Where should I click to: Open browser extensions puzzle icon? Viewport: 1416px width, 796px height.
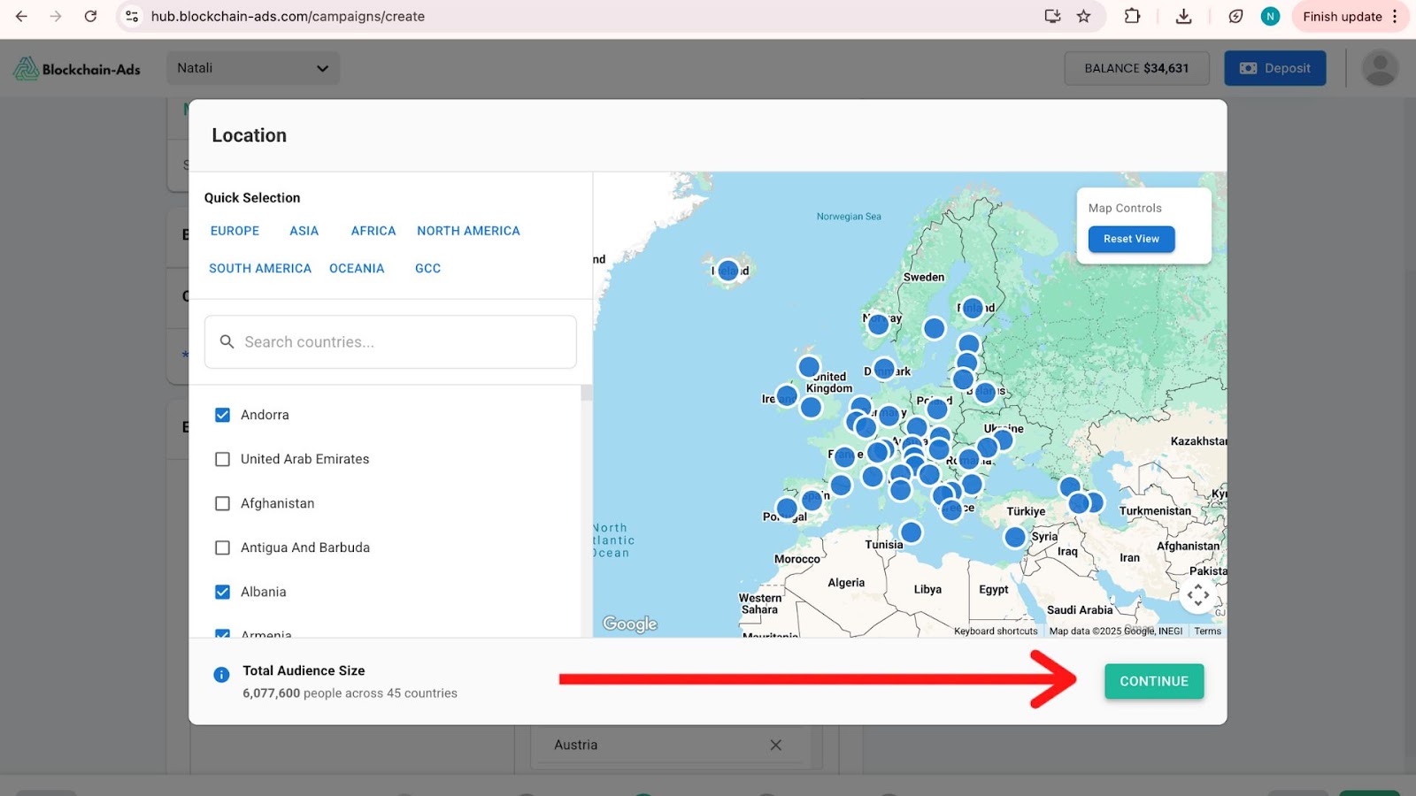tap(1132, 16)
